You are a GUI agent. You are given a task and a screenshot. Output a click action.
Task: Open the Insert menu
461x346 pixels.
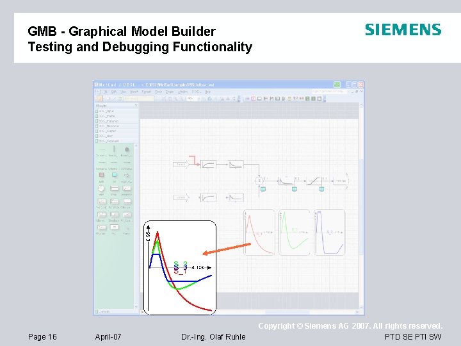tap(134, 92)
